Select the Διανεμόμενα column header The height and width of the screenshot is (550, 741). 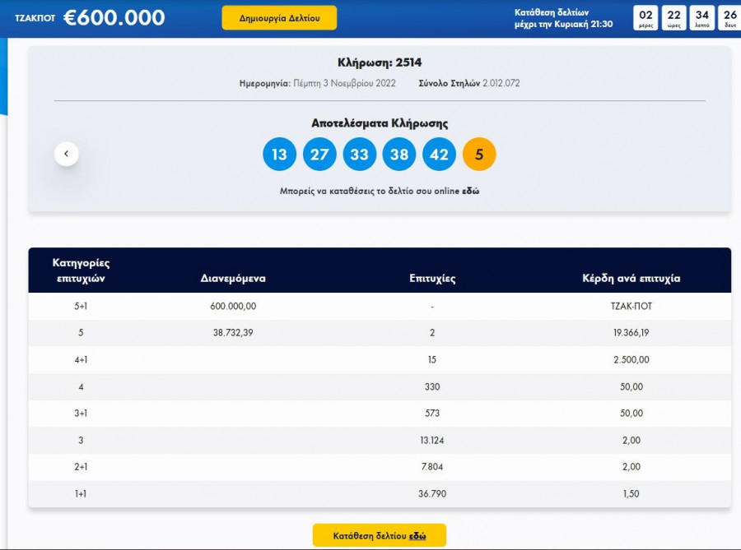233,279
